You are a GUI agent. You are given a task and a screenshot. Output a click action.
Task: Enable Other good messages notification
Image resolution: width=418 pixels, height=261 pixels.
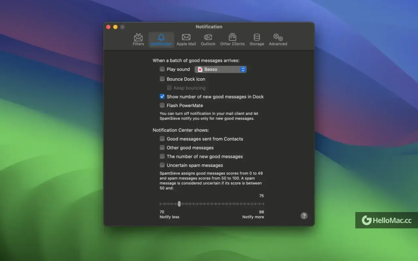(x=162, y=147)
